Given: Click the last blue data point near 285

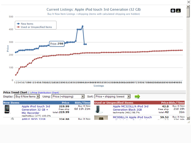Looking at the screenshot, I should tap(86, 44).
